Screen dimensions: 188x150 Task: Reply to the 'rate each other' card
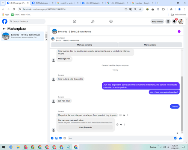(121, 124)
